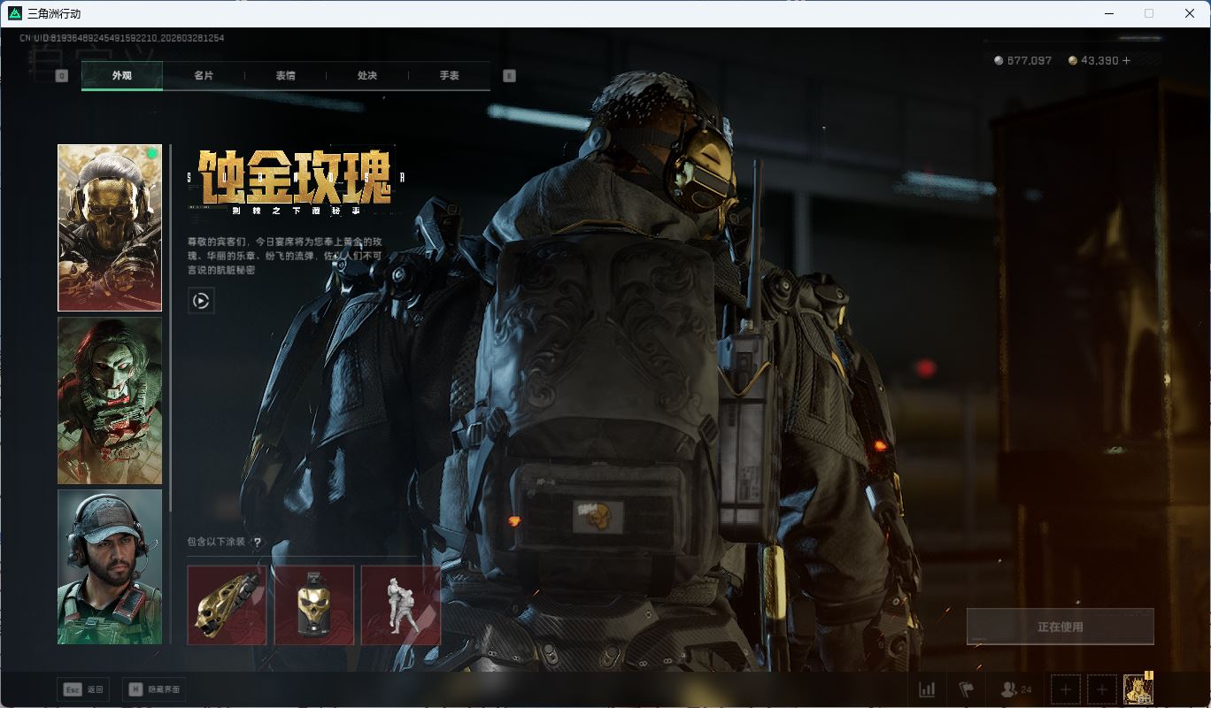Click the 43,390 currency balance

tap(1099, 60)
